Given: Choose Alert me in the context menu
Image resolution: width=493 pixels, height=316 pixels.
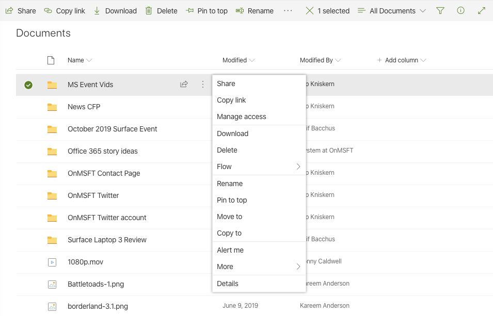Looking at the screenshot, I should point(259,250).
